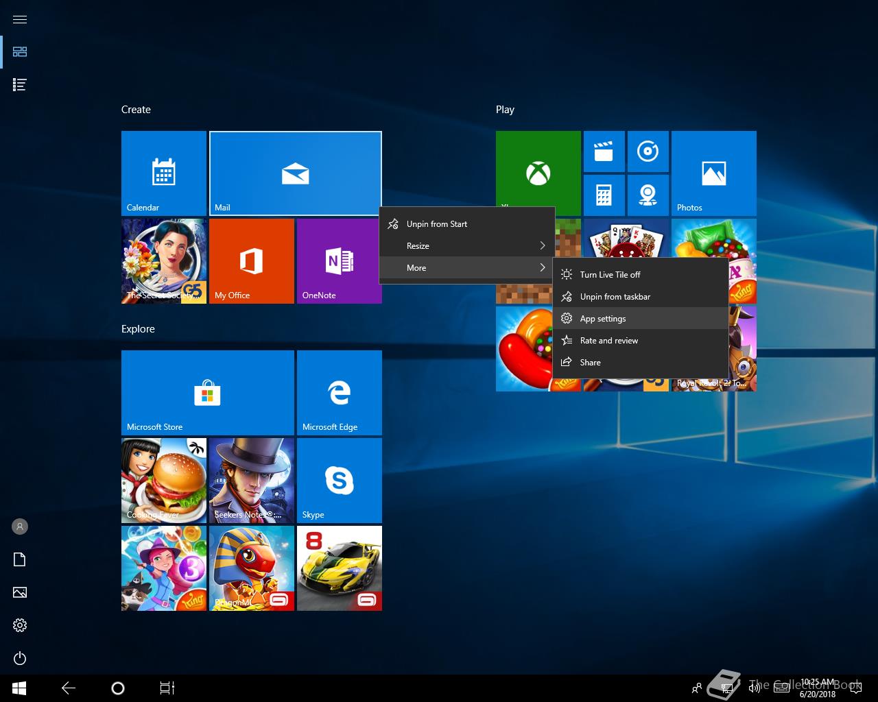The height and width of the screenshot is (702, 878).
Task: Launch the Royal Revolt 2 tile
Action: point(743,349)
